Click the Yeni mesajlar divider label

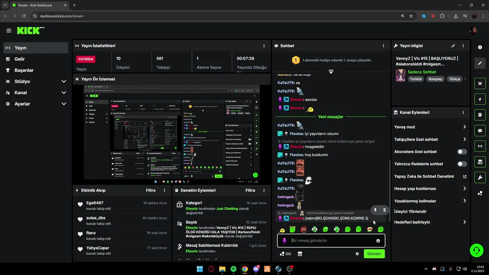click(330, 117)
